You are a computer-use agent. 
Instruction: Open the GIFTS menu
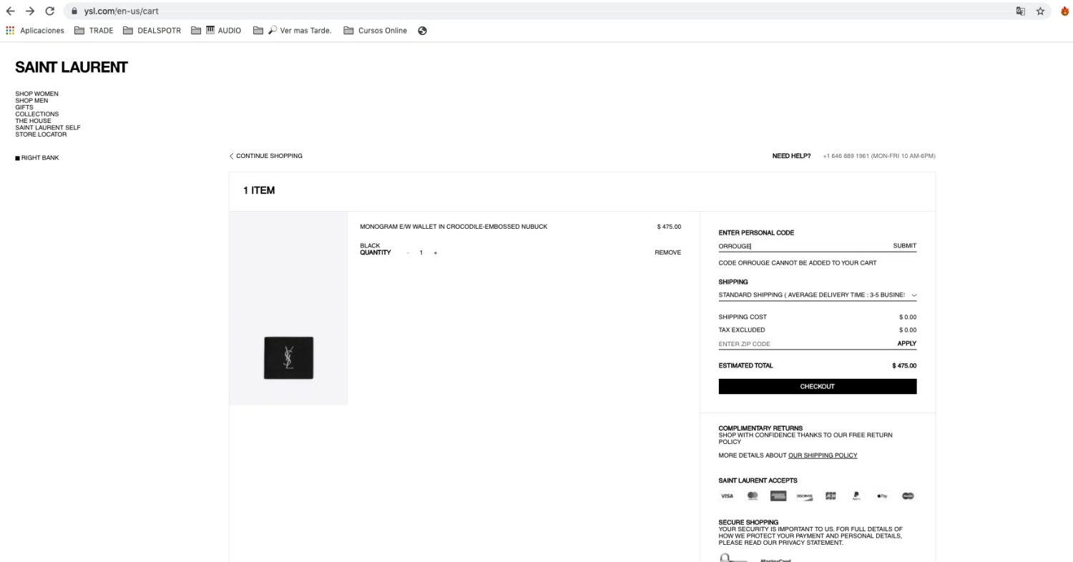[x=24, y=107]
